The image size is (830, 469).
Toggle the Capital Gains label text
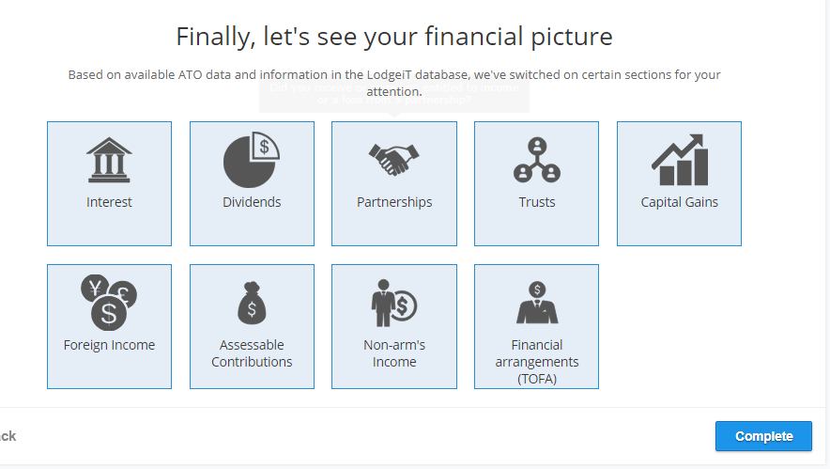click(680, 202)
